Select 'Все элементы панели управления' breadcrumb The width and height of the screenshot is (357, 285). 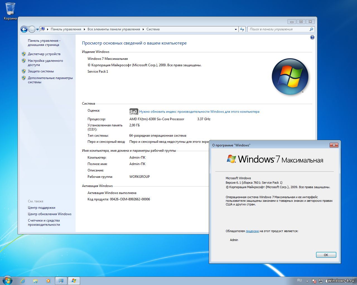click(x=114, y=29)
